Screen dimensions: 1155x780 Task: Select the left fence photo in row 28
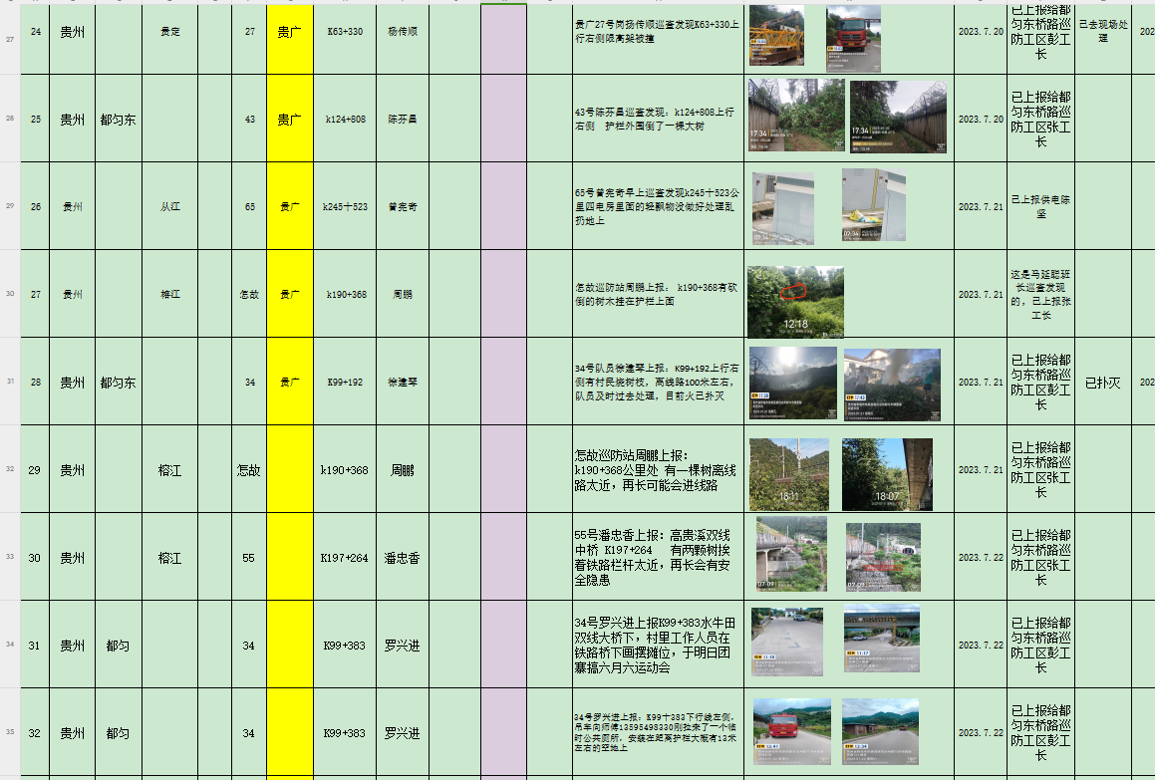pos(795,116)
